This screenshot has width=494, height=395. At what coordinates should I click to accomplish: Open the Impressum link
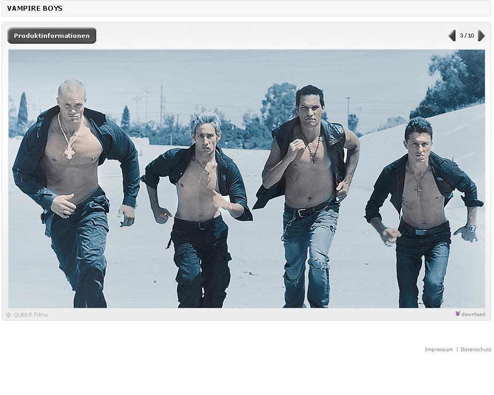(438, 350)
